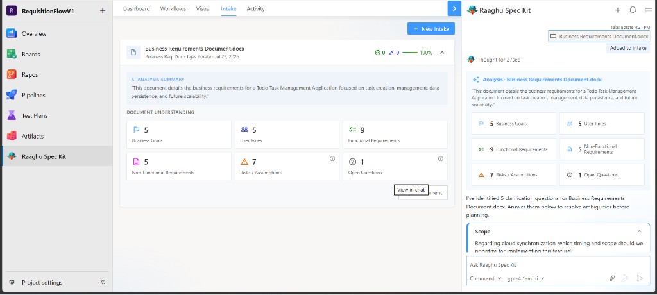Open the Visual tab
The height and width of the screenshot is (295, 657).
click(x=203, y=9)
